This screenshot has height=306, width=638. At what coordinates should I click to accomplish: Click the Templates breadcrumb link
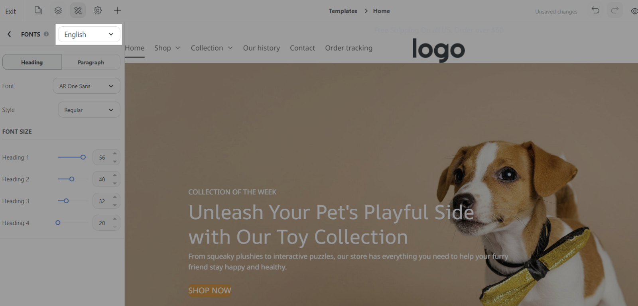(343, 11)
